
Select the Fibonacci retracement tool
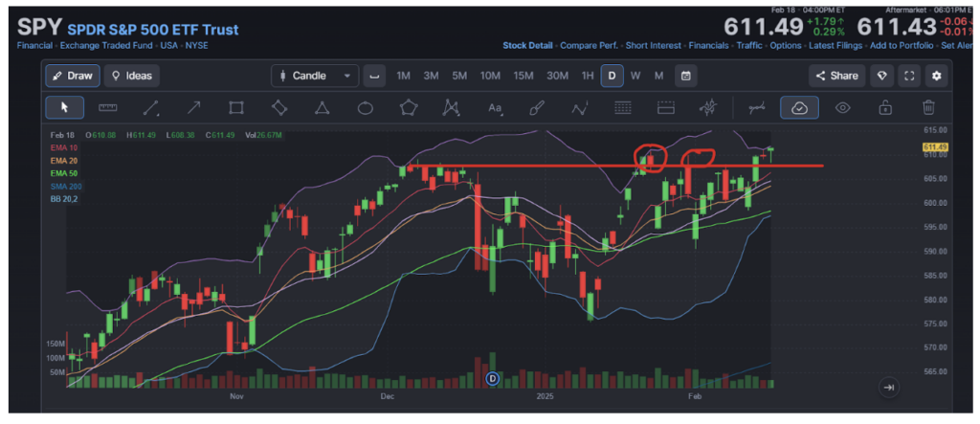[x=622, y=107]
